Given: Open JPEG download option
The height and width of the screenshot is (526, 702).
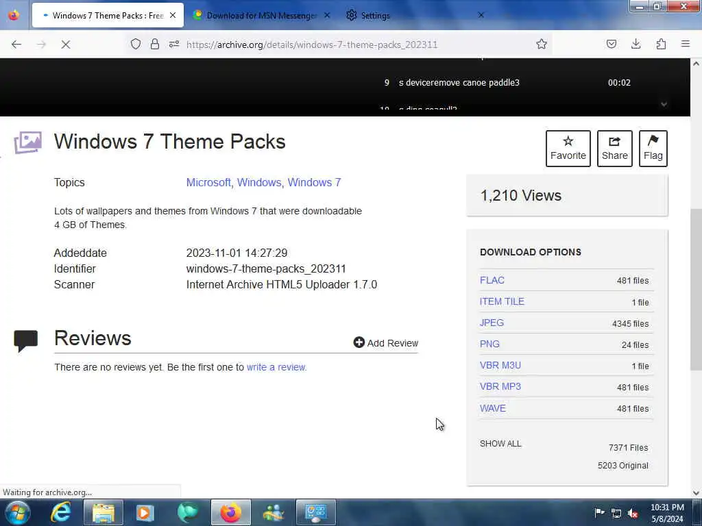Looking at the screenshot, I should click(x=492, y=323).
